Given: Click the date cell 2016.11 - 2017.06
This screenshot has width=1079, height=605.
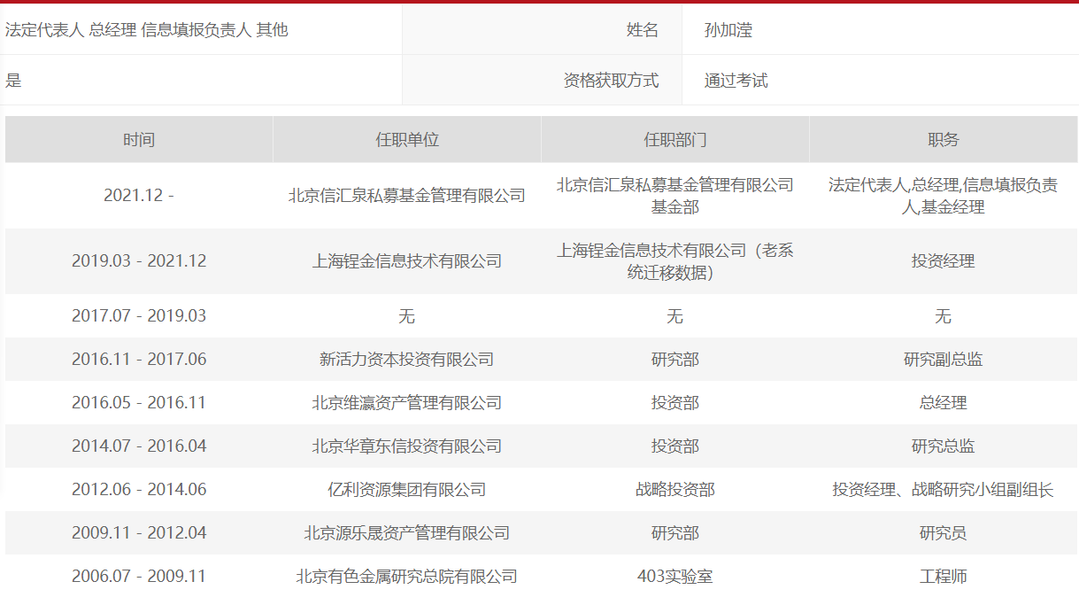Looking at the screenshot, I should point(139,360).
